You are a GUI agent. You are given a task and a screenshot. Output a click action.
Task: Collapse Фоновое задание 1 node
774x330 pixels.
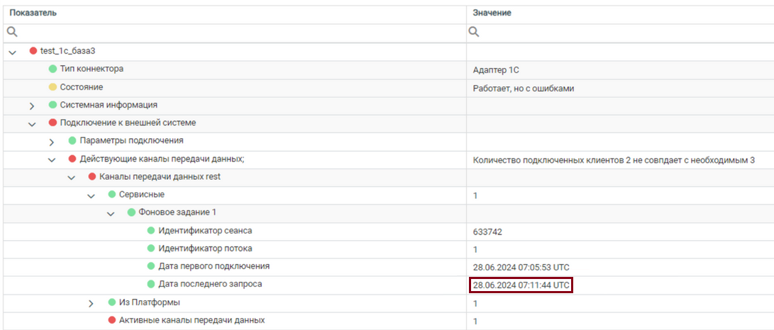pos(111,213)
